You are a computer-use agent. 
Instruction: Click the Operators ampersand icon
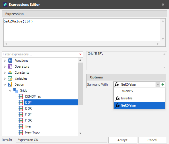[x=10, y=66]
